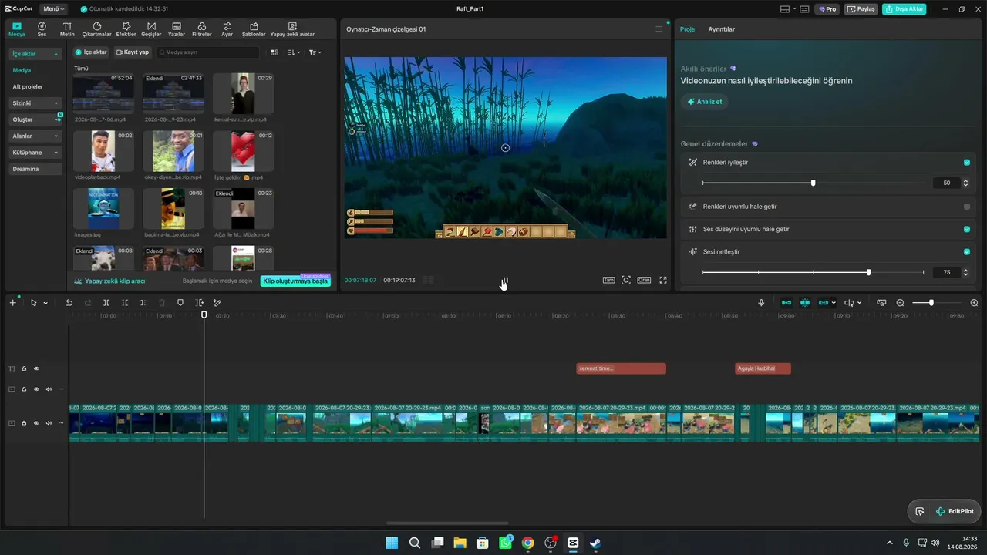
Task: Open the Metin text tools tab
Action: pos(67,29)
